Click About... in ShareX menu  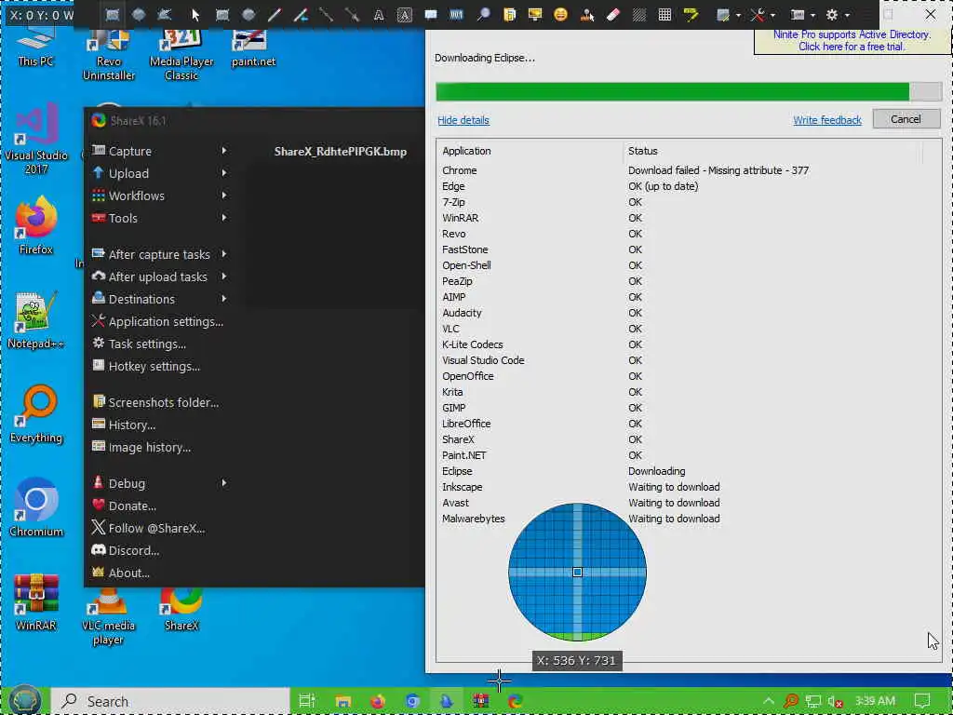pyautogui.click(x=159, y=573)
